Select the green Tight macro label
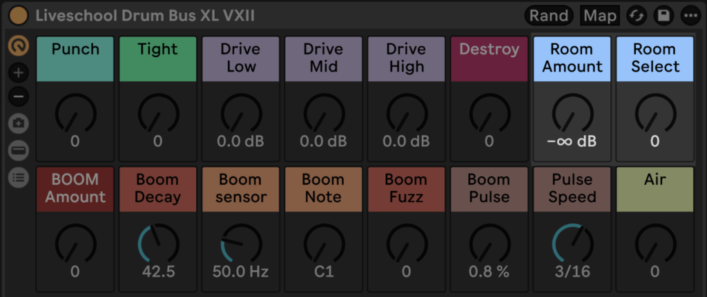 158,59
